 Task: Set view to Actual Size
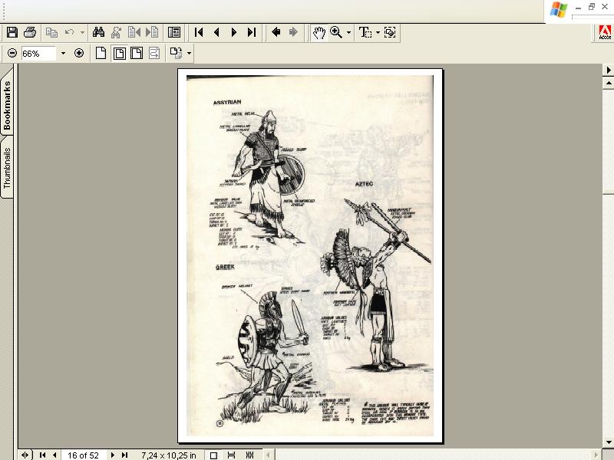[101, 53]
